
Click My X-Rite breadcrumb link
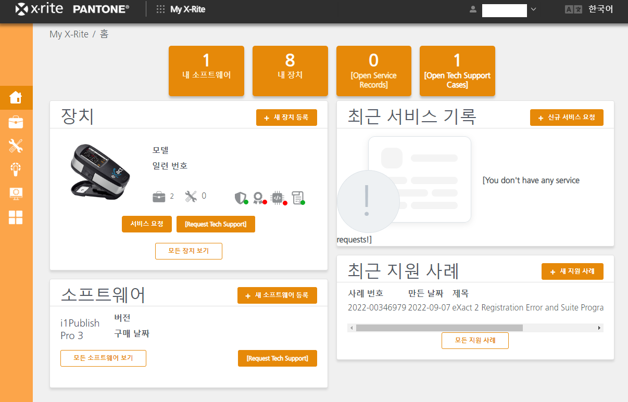(69, 34)
